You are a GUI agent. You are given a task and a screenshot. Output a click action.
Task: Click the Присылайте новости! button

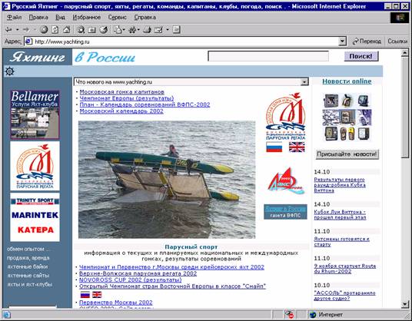[347, 154]
